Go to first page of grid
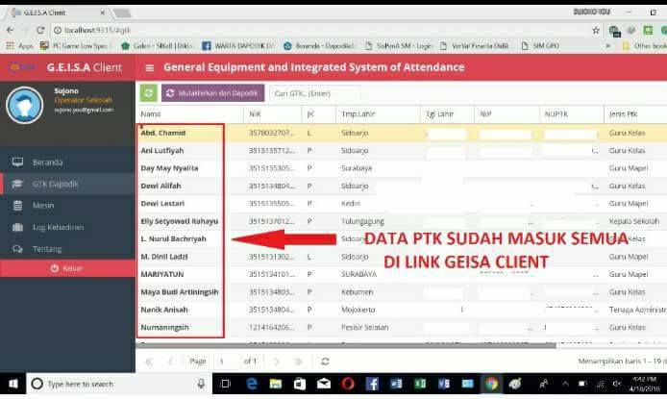This screenshot has height=399, width=667. (x=148, y=362)
